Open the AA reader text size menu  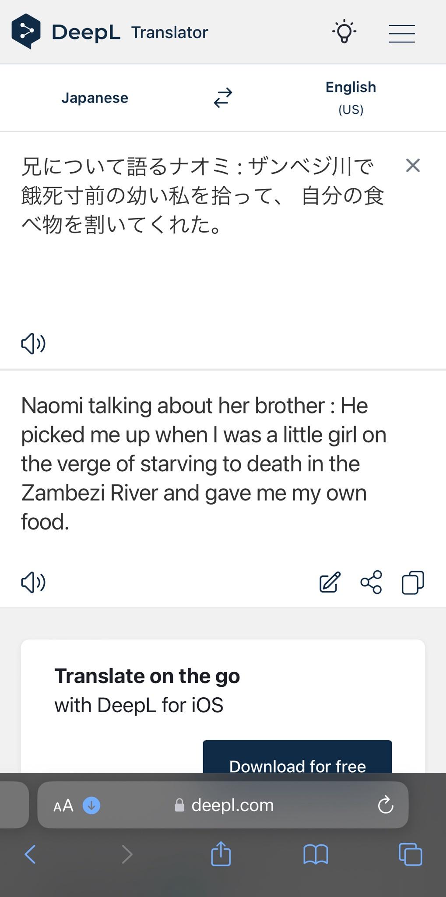63,805
